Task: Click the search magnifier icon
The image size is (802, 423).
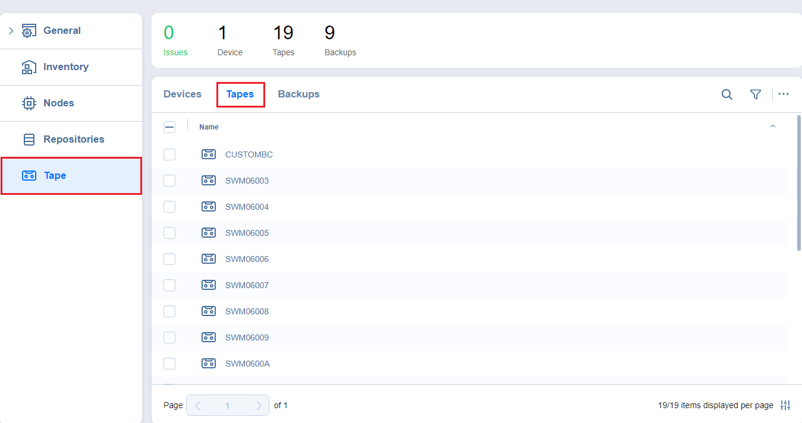Action: 726,94
